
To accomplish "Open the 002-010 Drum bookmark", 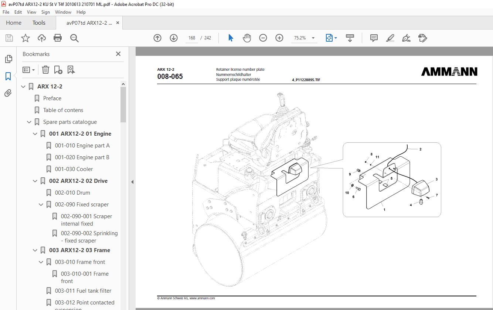I will click(x=72, y=193).
